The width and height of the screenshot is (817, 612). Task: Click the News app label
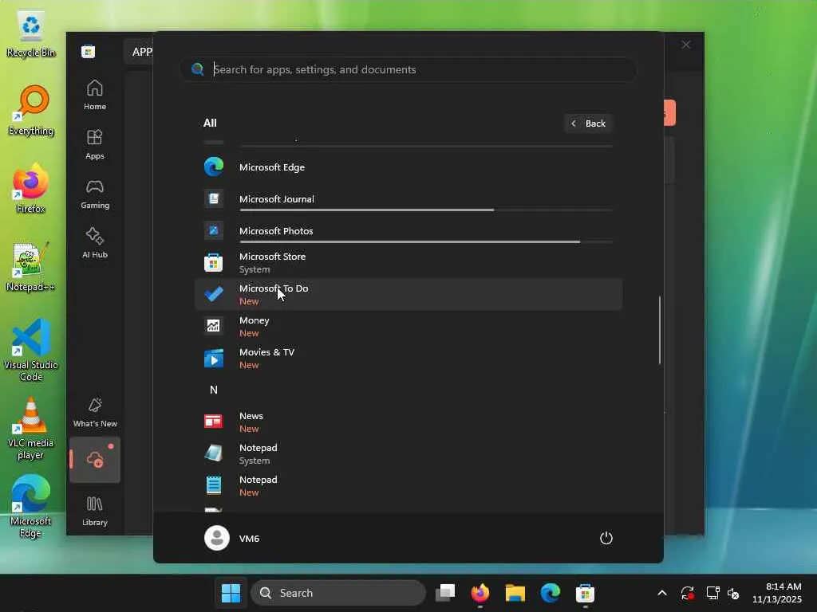251,416
